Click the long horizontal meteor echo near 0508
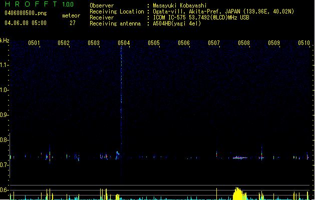The image size is (315, 200). 240,158
